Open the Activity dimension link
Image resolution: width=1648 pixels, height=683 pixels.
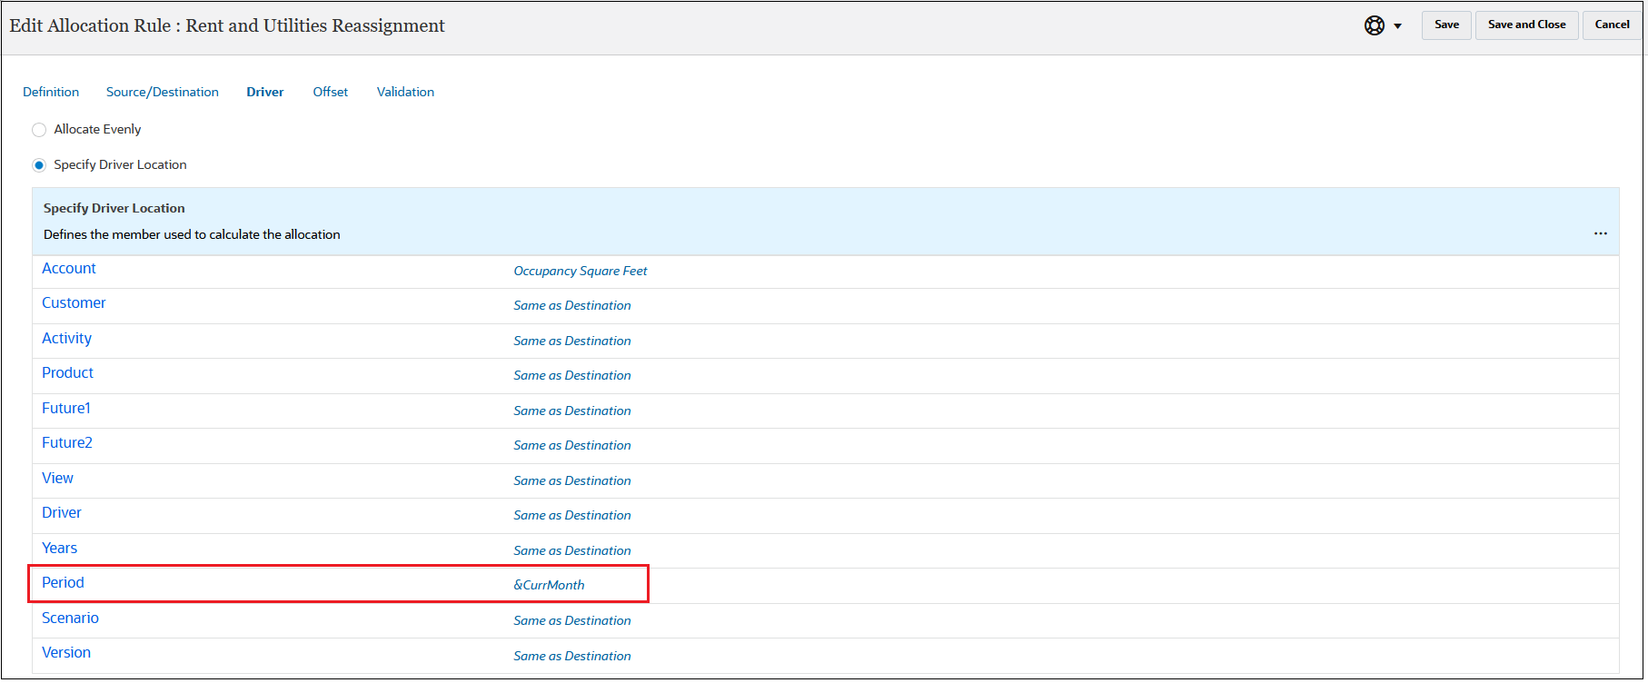66,339
